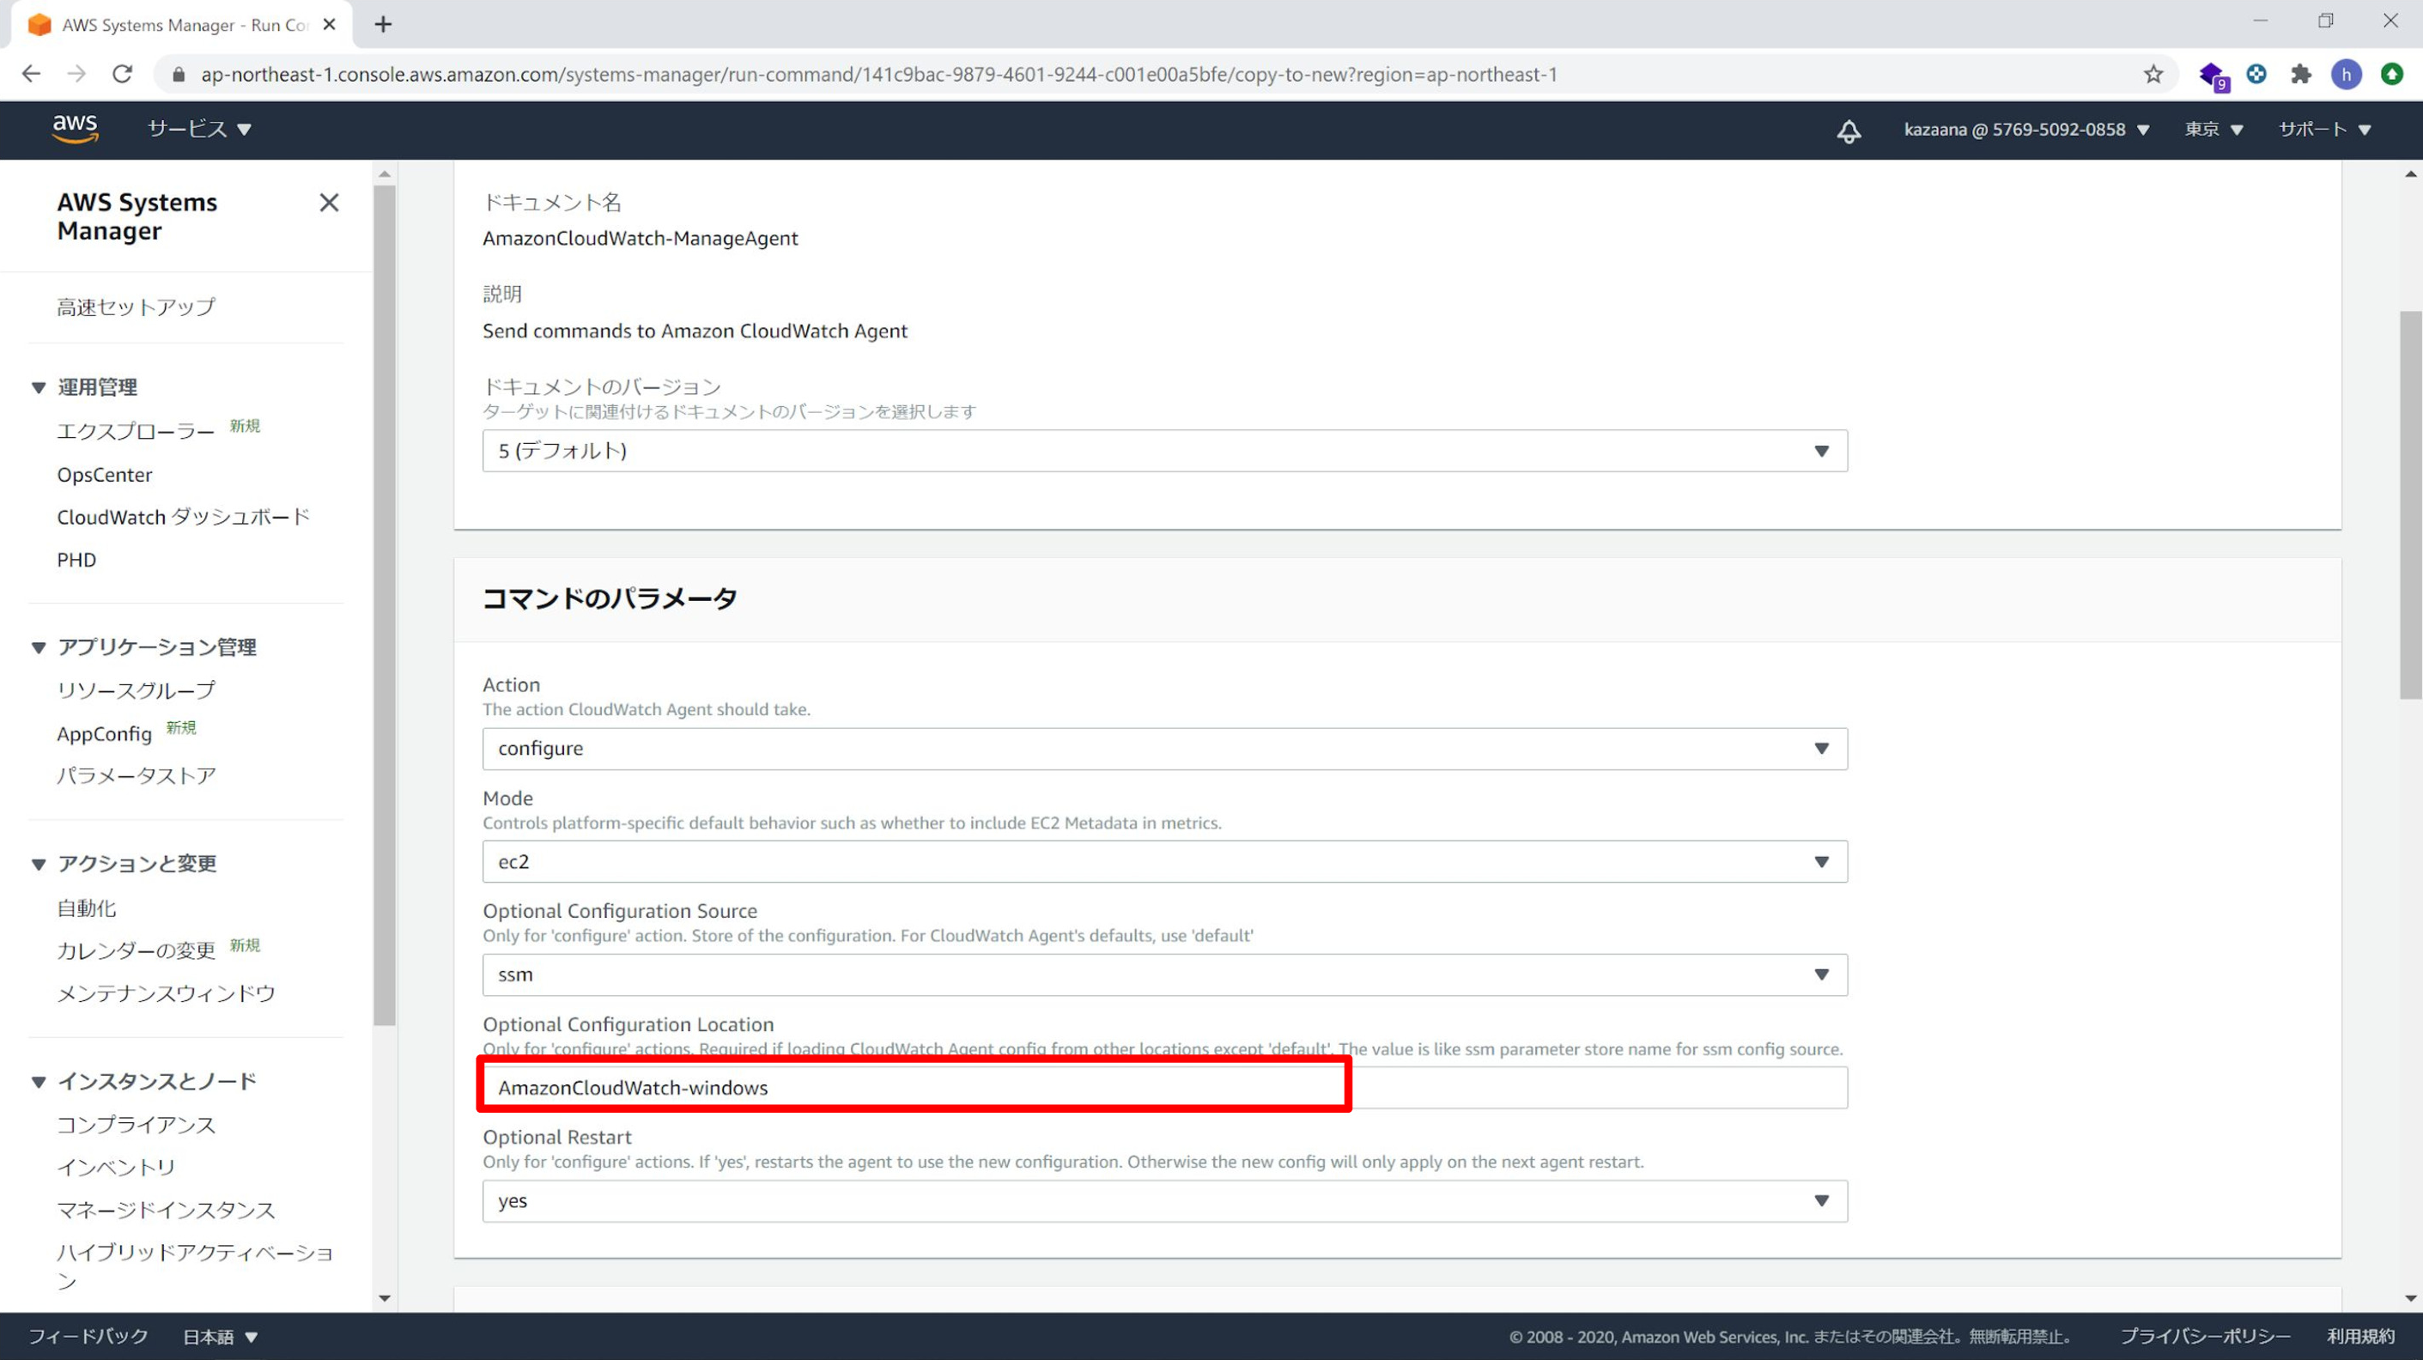Screen dimensions: 2423x1360
Task: Open エクスプローラー in sidebar
Action: coord(137,432)
